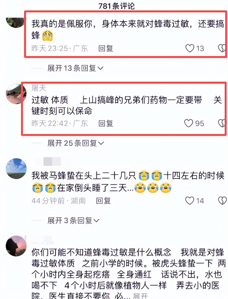
Task: Like the comment with 95 likes
Action: point(189,123)
